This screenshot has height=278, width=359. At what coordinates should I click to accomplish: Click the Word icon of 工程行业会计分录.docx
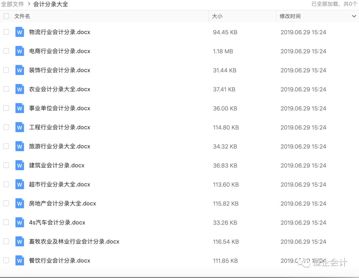19,127
